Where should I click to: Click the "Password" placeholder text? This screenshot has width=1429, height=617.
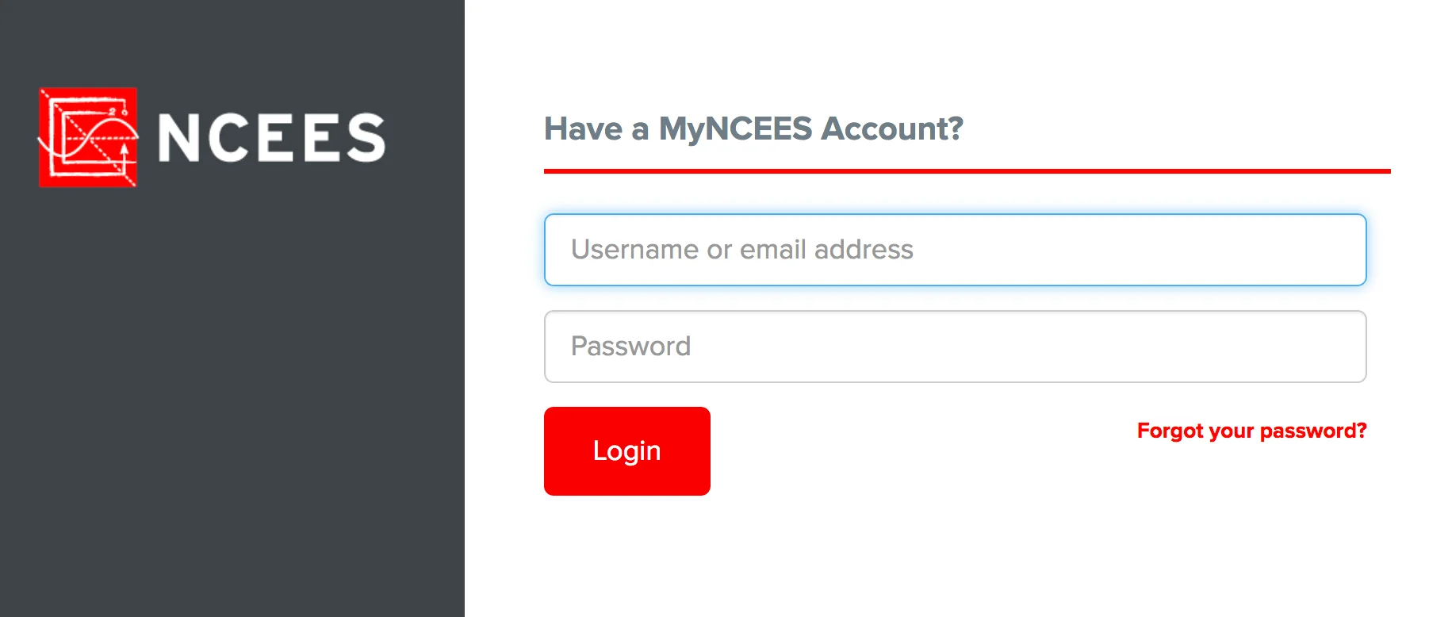point(631,347)
